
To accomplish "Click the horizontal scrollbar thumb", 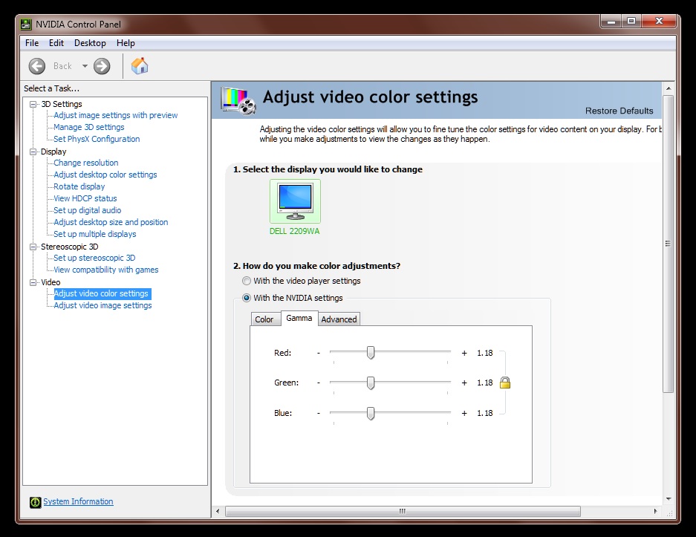I will pos(403,511).
